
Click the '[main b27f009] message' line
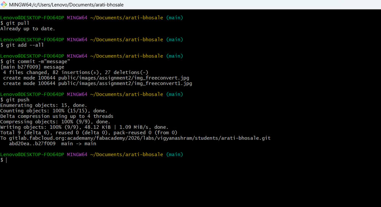tap(32, 67)
